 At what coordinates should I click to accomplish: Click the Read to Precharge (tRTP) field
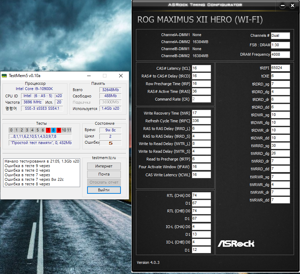coord(201,159)
